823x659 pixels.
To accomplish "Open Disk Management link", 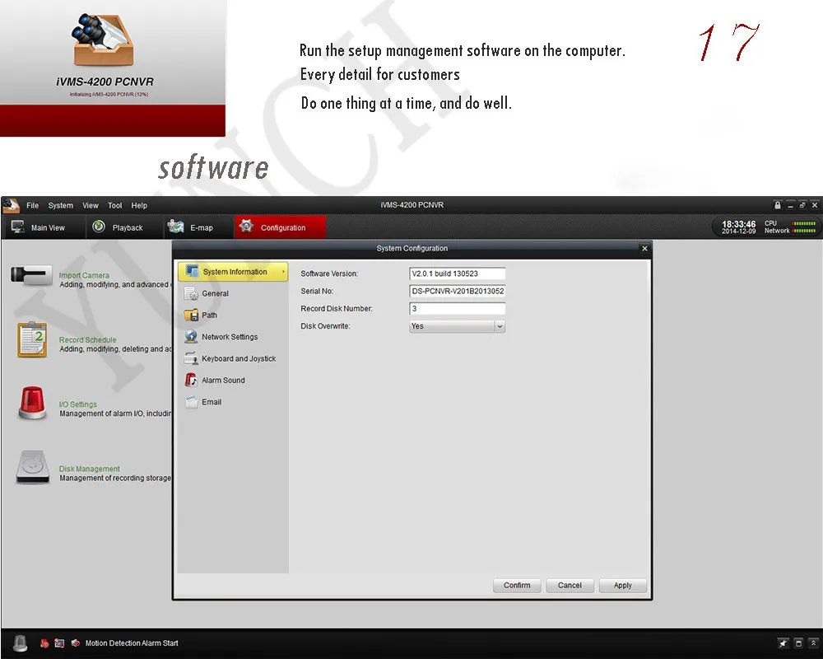I will pyautogui.click(x=89, y=469).
